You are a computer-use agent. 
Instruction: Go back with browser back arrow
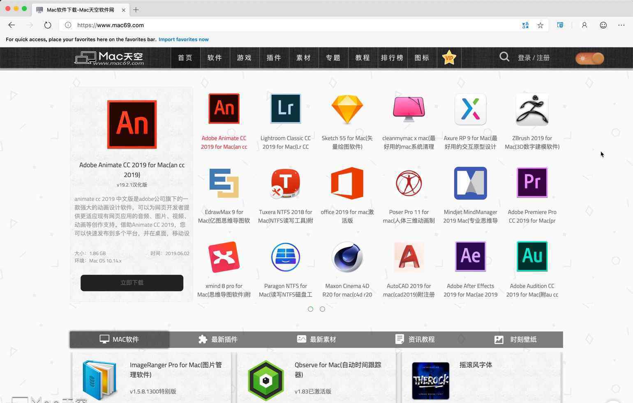click(x=12, y=25)
